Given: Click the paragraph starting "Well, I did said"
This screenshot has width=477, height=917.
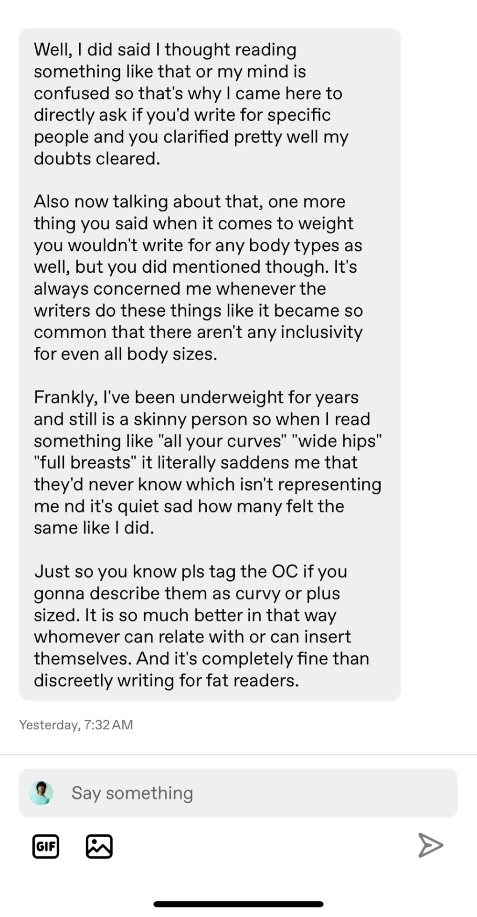Looking at the screenshot, I should coord(191,104).
